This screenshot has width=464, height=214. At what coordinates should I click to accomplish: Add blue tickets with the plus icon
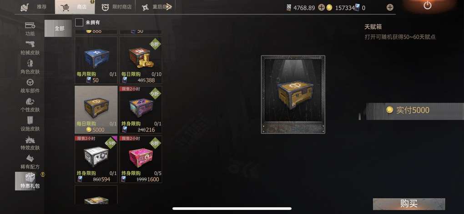pos(390,8)
